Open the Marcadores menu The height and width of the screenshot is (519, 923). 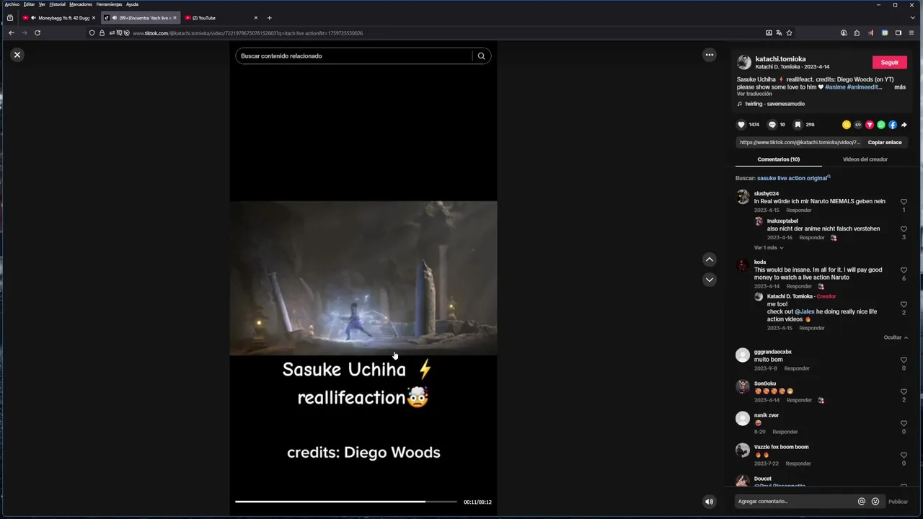click(81, 4)
